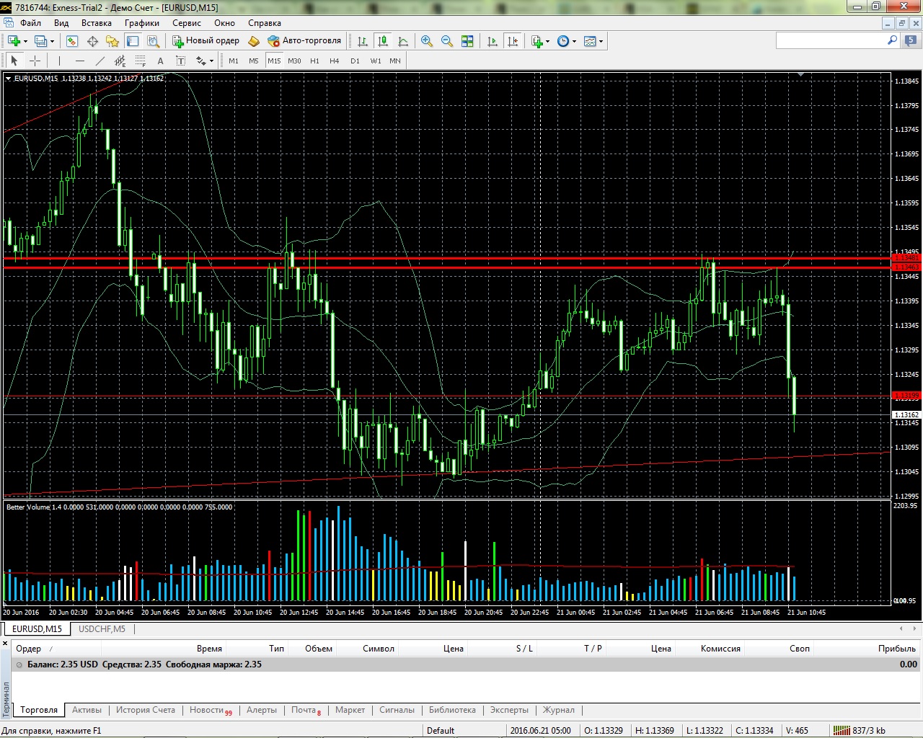
Task: Toggle the Terminal panel button
Action: pyautogui.click(x=133, y=41)
